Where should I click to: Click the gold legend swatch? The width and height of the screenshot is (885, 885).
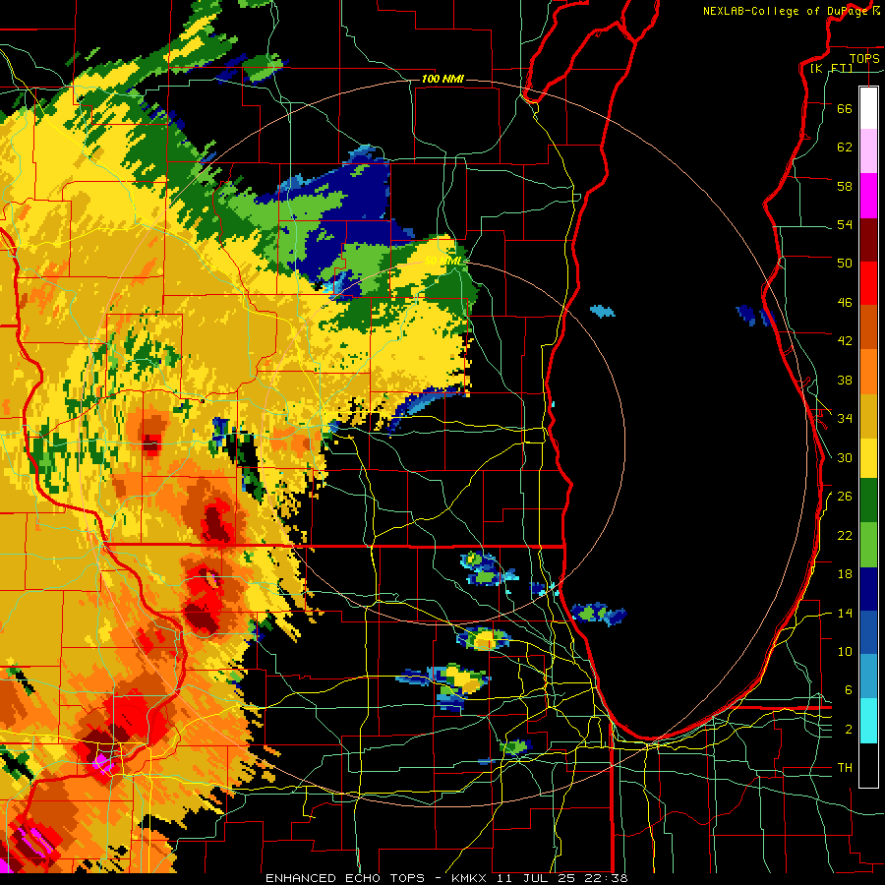tap(868, 415)
